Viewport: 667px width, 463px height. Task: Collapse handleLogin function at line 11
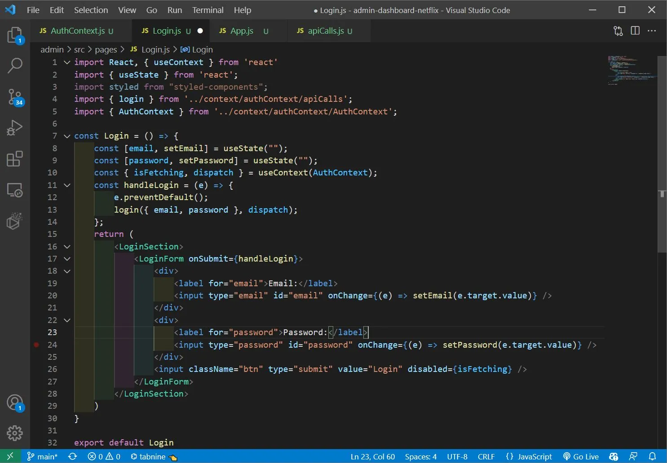point(67,185)
